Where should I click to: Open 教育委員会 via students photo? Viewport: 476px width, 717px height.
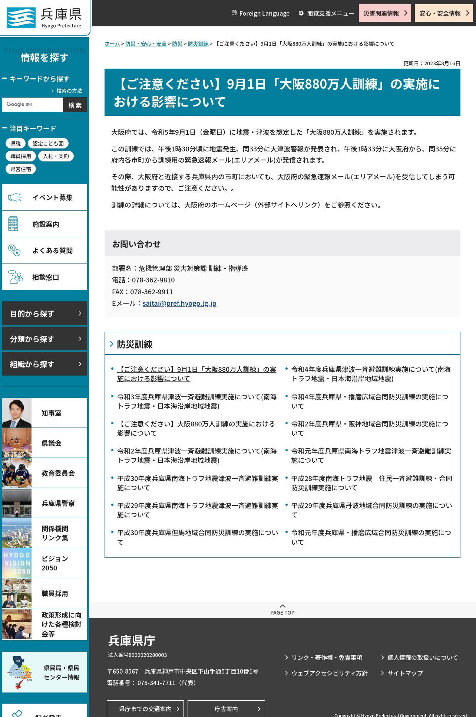(17, 473)
